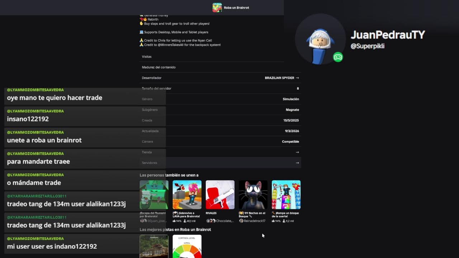Click chat message 'mi user user es indano122192'

[x=52, y=247]
